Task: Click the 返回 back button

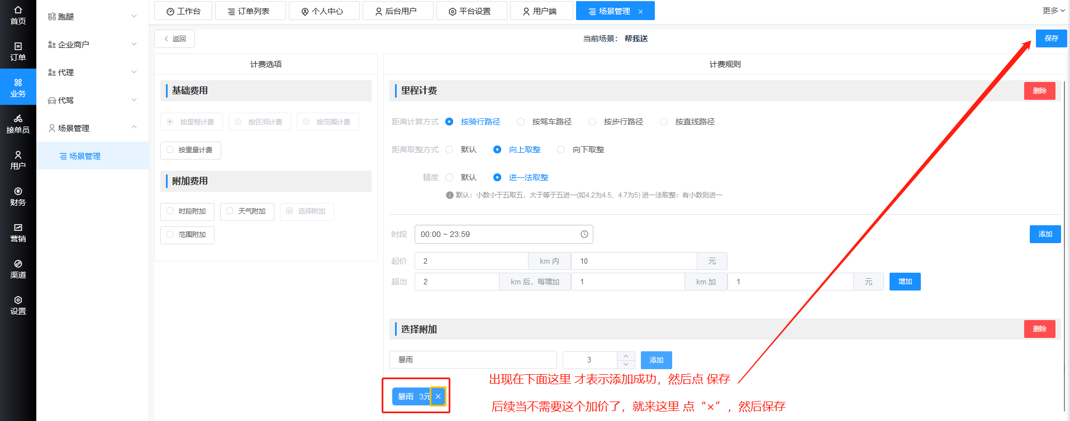Action: coord(174,39)
